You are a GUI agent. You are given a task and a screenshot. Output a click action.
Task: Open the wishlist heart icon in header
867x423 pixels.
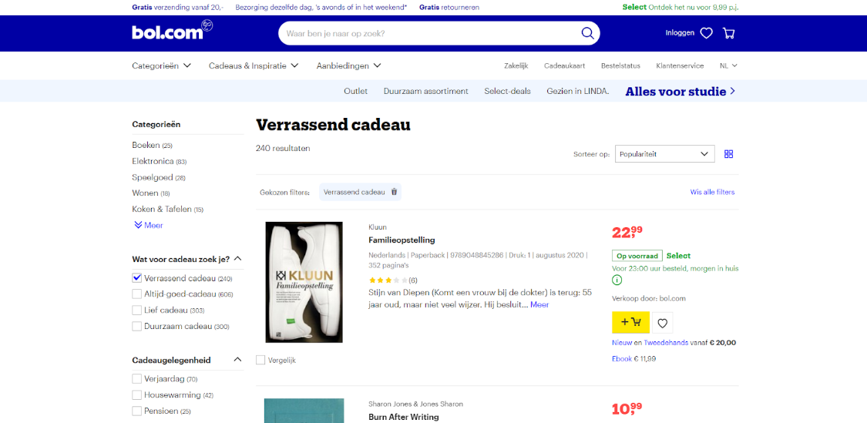706,33
